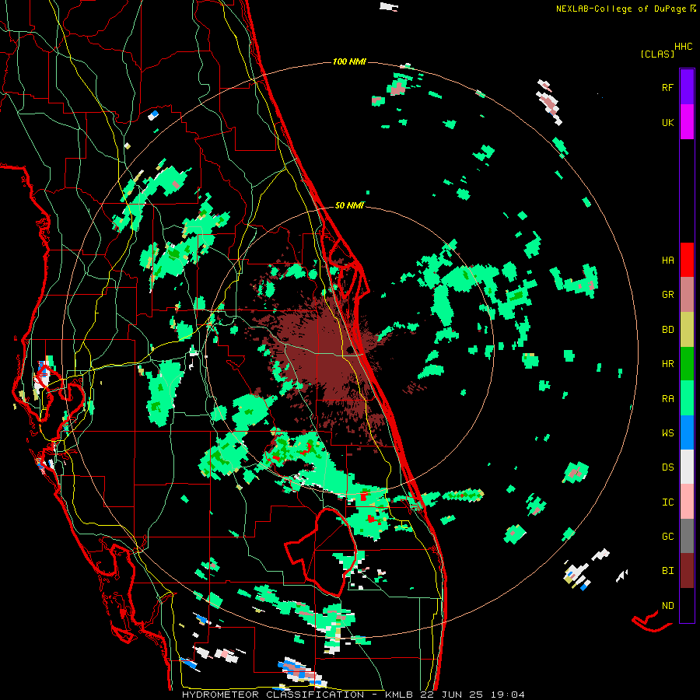Click the RF purple legend swatch
The width and height of the screenshot is (700, 700).
click(687, 87)
